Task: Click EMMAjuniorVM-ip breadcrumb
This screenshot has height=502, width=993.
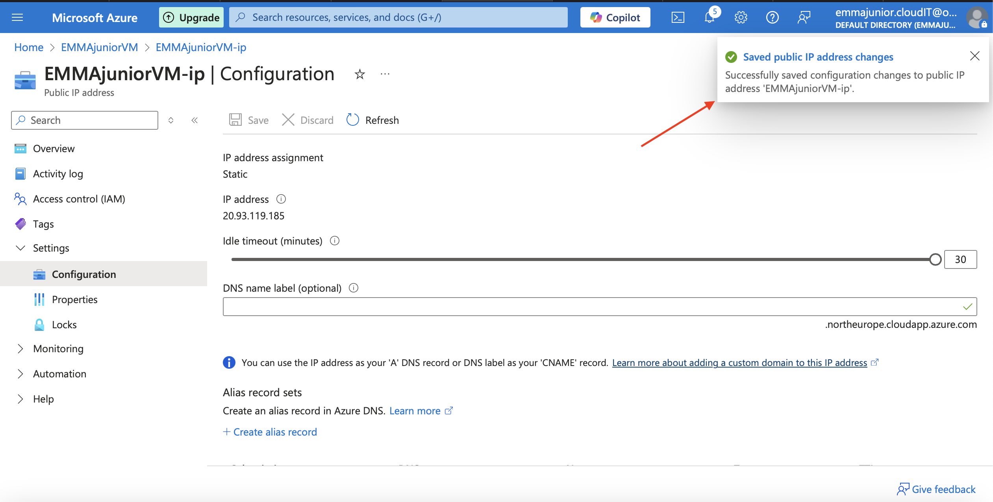Action: point(201,47)
